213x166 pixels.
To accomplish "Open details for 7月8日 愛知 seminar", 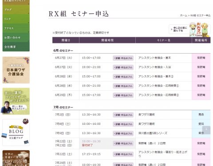I will [123, 124].
